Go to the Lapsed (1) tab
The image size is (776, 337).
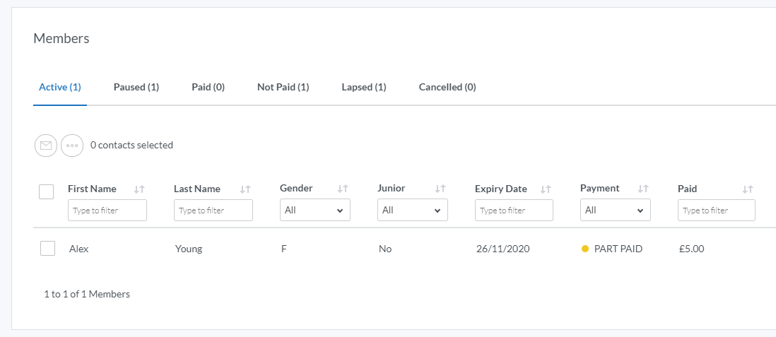tap(364, 88)
